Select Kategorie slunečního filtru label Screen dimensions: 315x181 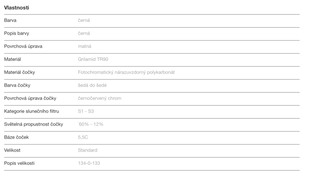point(31,111)
